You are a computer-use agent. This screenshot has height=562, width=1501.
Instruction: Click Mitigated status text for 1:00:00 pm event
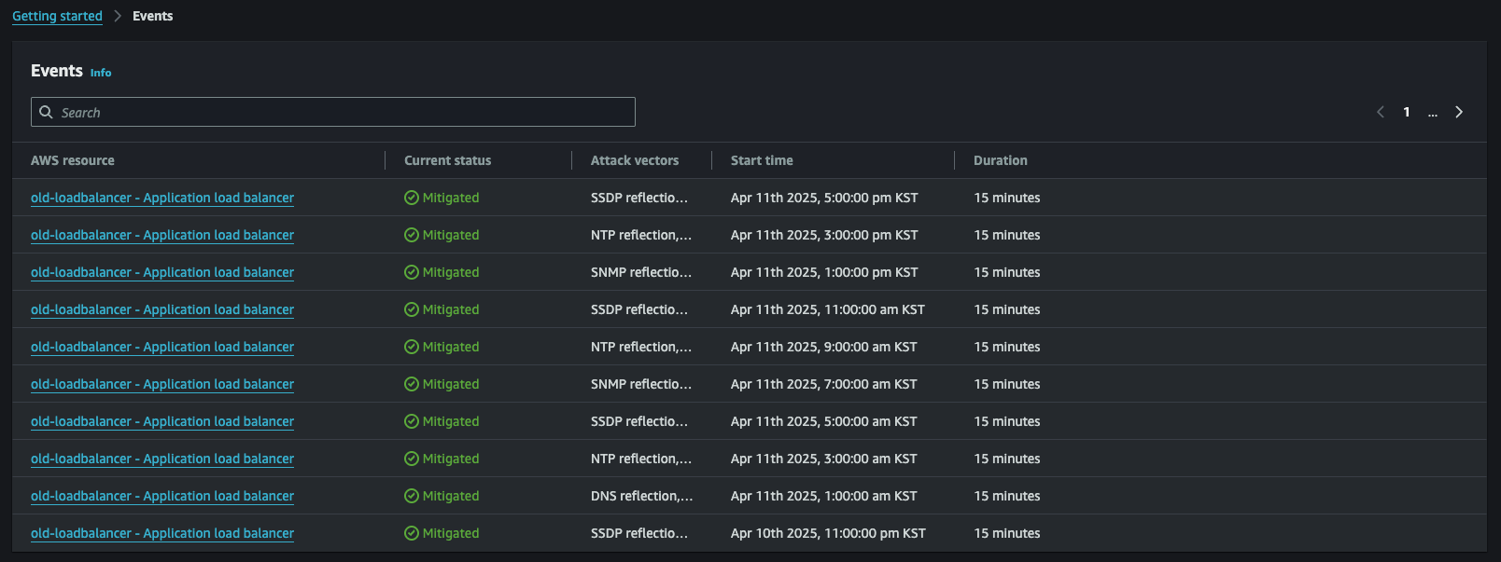tap(451, 272)
